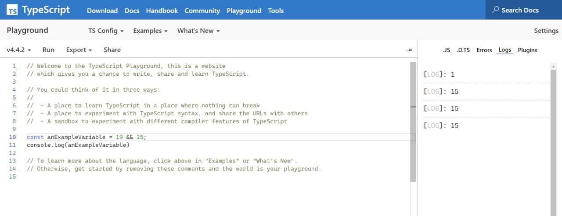Open the Community page
Screen dimensions: 562x216
point(202,11)
